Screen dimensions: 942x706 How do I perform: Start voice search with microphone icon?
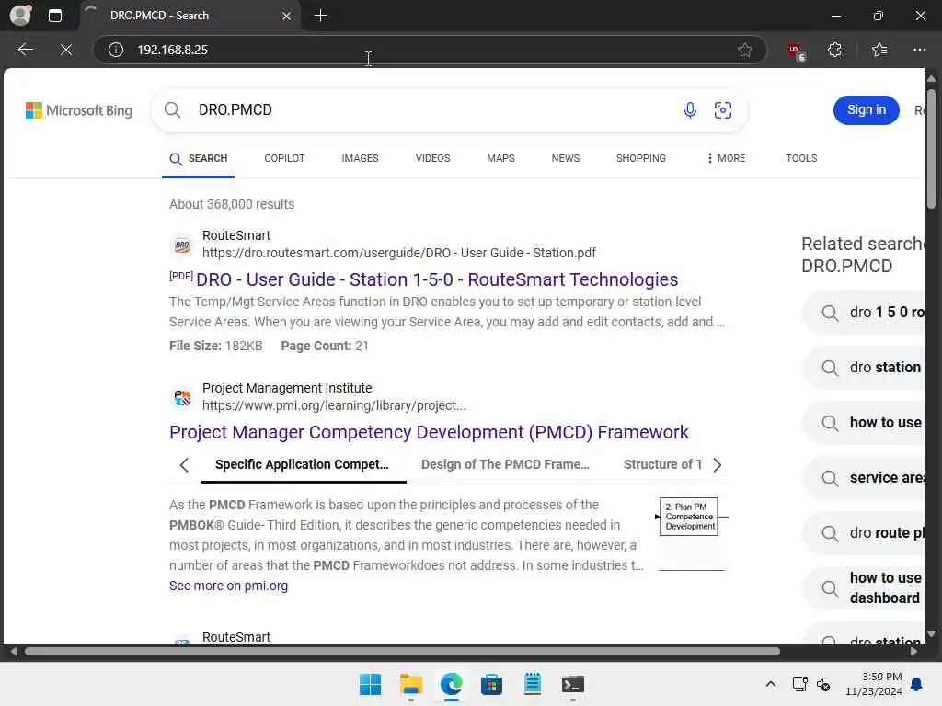(690, 110)
